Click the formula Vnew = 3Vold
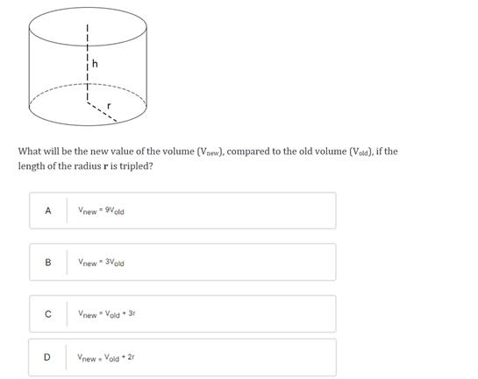Screen dimensions: 478x379 (101, 263)
